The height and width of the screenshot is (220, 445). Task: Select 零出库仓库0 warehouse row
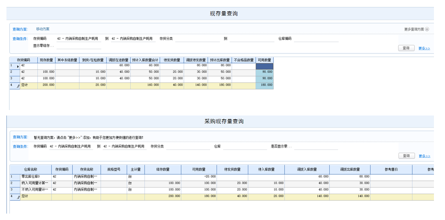[222, 177]
